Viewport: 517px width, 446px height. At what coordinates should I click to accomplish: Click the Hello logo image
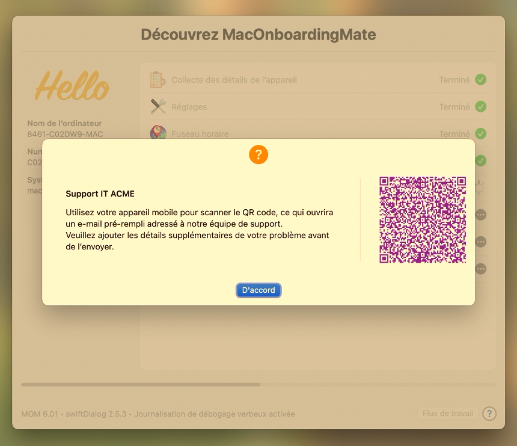[72, 85]
